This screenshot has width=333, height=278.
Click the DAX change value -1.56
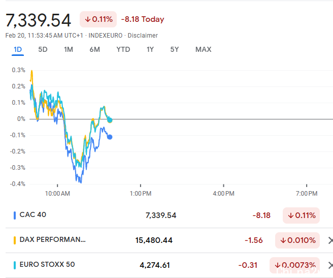point(254,240)
